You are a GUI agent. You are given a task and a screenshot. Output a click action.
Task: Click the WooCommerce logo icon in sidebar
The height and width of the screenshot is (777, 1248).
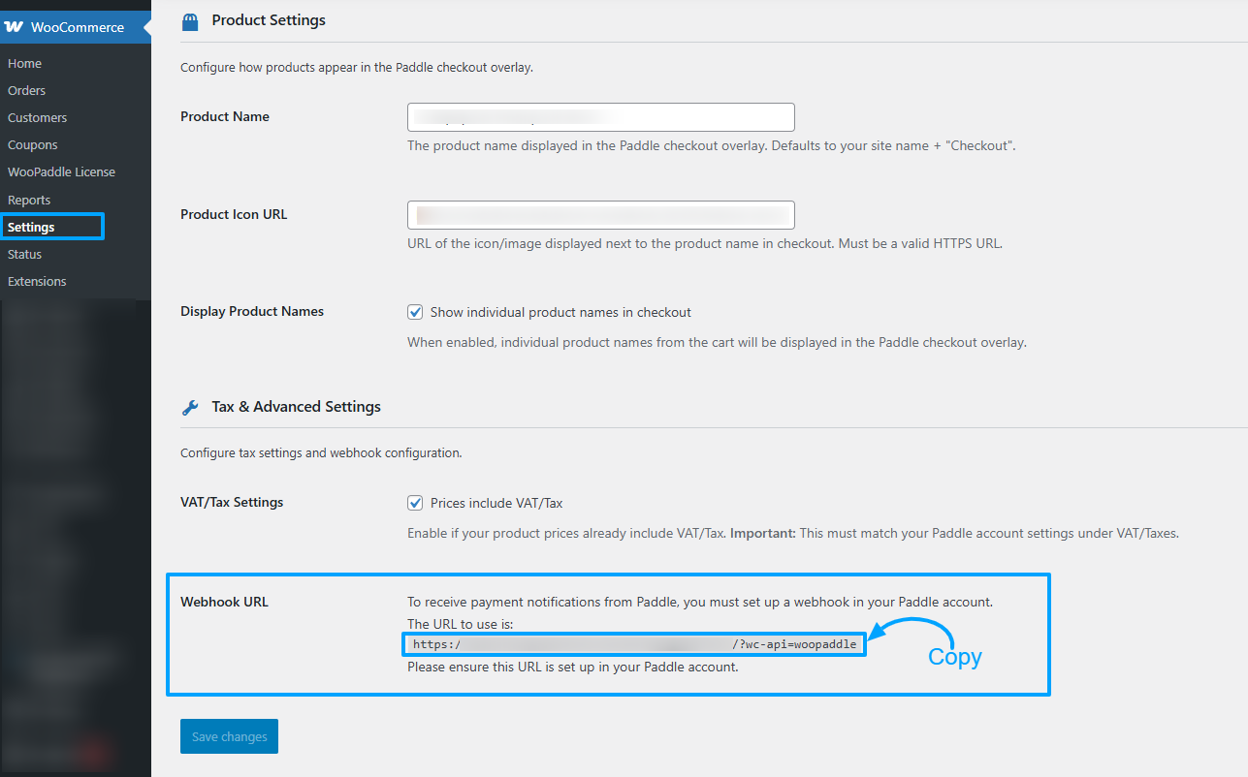tap(15, 27)
